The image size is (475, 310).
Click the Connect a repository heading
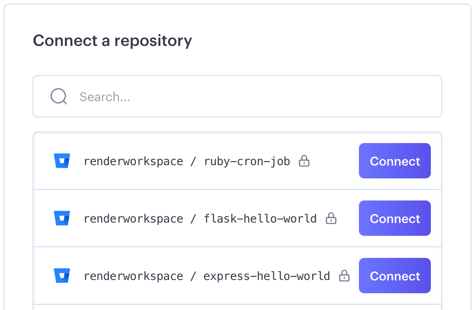coord(113,41)
